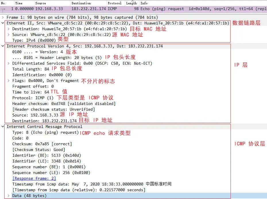This screenshot has width=267, height=199.
Task: Collapse the Ethernet II section
Action: tap(3, 23)
